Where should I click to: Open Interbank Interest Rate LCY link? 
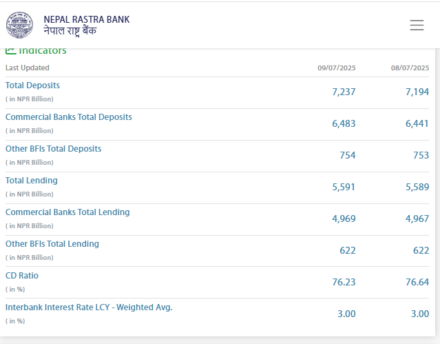coord(89,307)
